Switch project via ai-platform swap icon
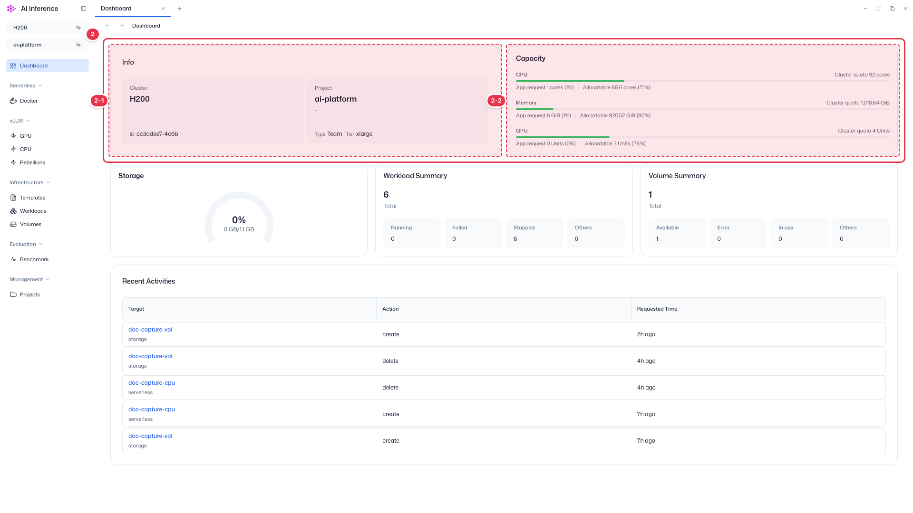 [x=78, y=45]
